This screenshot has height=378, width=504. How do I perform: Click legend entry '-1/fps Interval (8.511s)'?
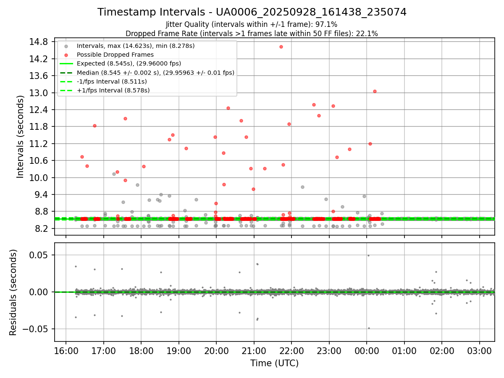point(112,81)
